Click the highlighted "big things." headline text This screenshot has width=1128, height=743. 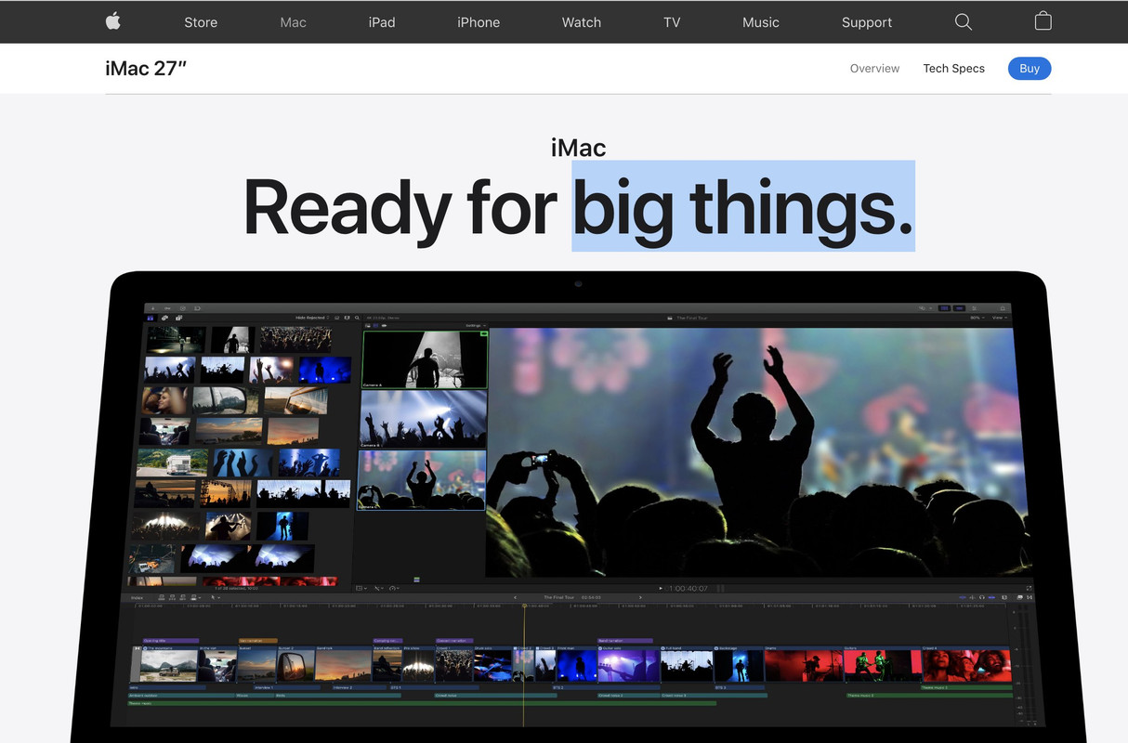tap(743, 206)
